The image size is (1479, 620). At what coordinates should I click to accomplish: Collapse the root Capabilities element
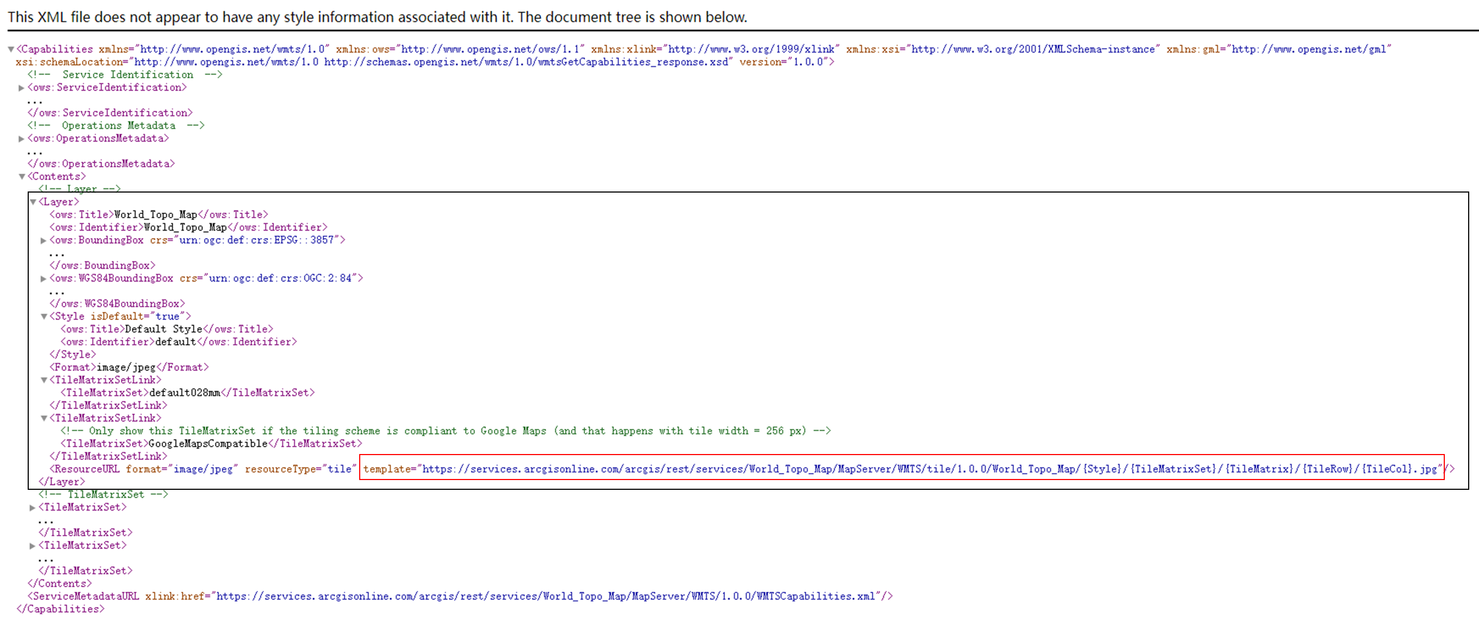pyautogui.click(x=11, y=49)
